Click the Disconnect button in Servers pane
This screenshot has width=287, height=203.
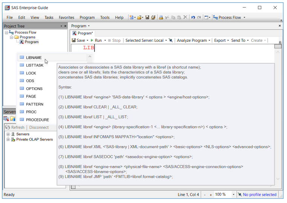pyautogui.click(x=39, y=127)
